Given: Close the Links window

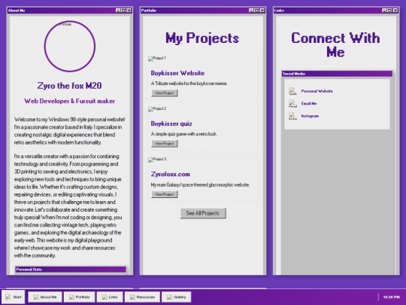Looking at the screenshot, I should (395, 11).
